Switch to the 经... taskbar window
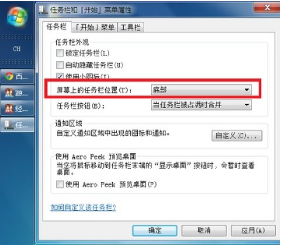The height and width of the screenshot is (245, 281). pyautogui.click(x=17, y=108)
